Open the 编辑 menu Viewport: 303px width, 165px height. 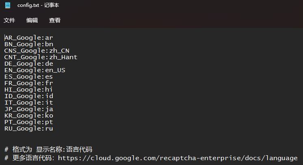tap(32, 20)
